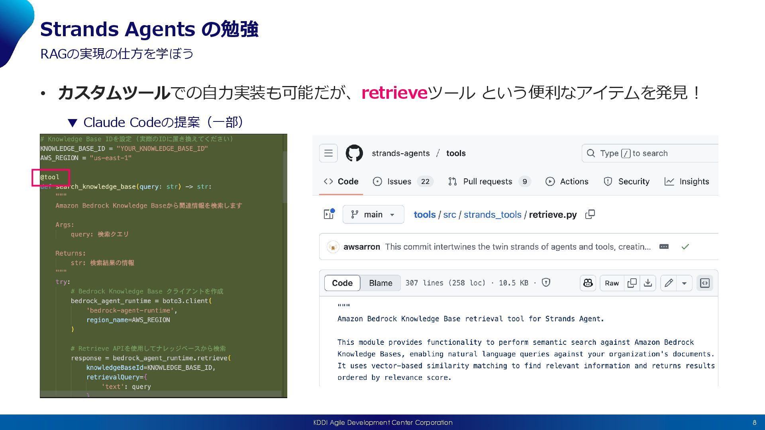765x430 pixels.
Task: Click region_name=AWS_REGION line in code
Action: point(128,320)
